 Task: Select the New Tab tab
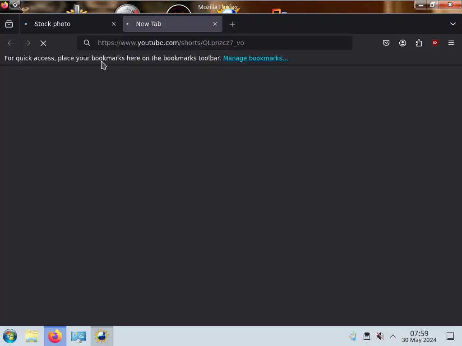tap(172, 24)
